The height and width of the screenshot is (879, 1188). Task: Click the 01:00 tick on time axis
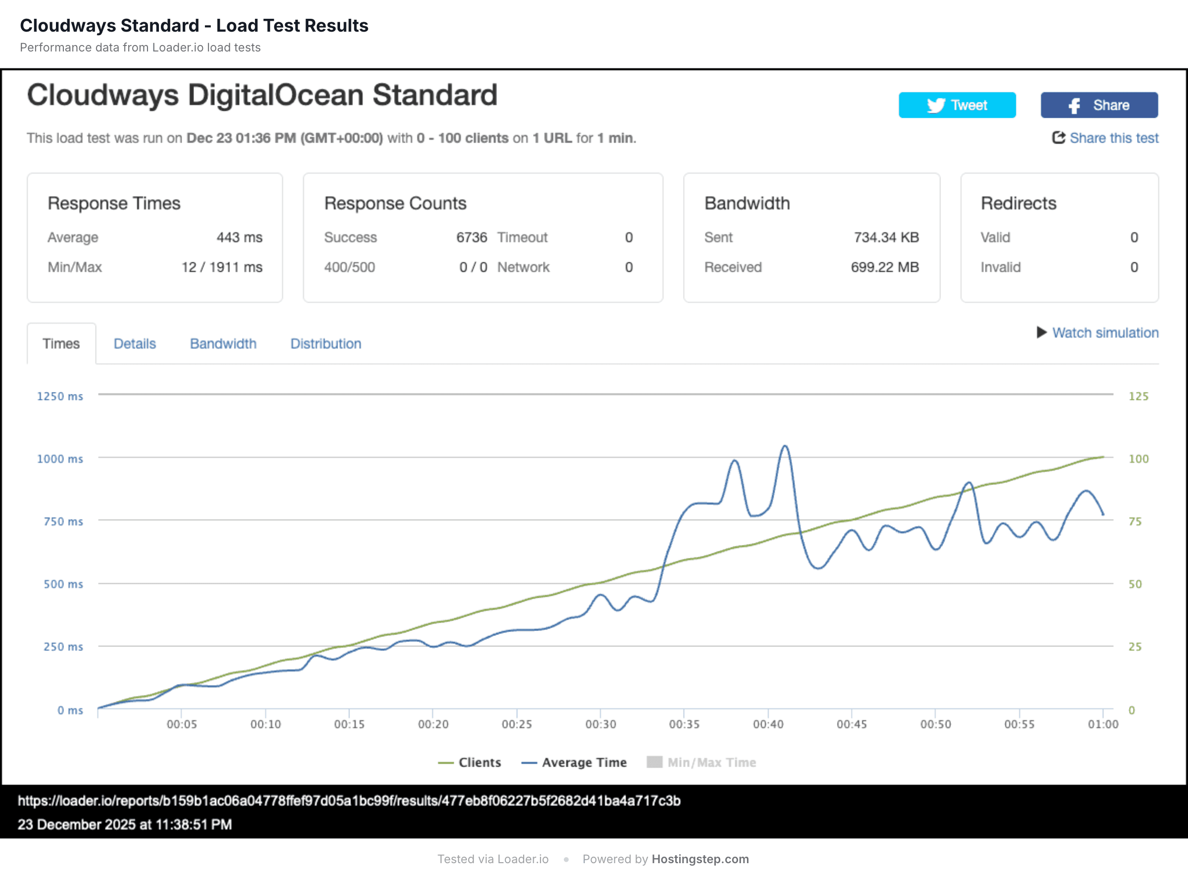tap(1103, 724)
